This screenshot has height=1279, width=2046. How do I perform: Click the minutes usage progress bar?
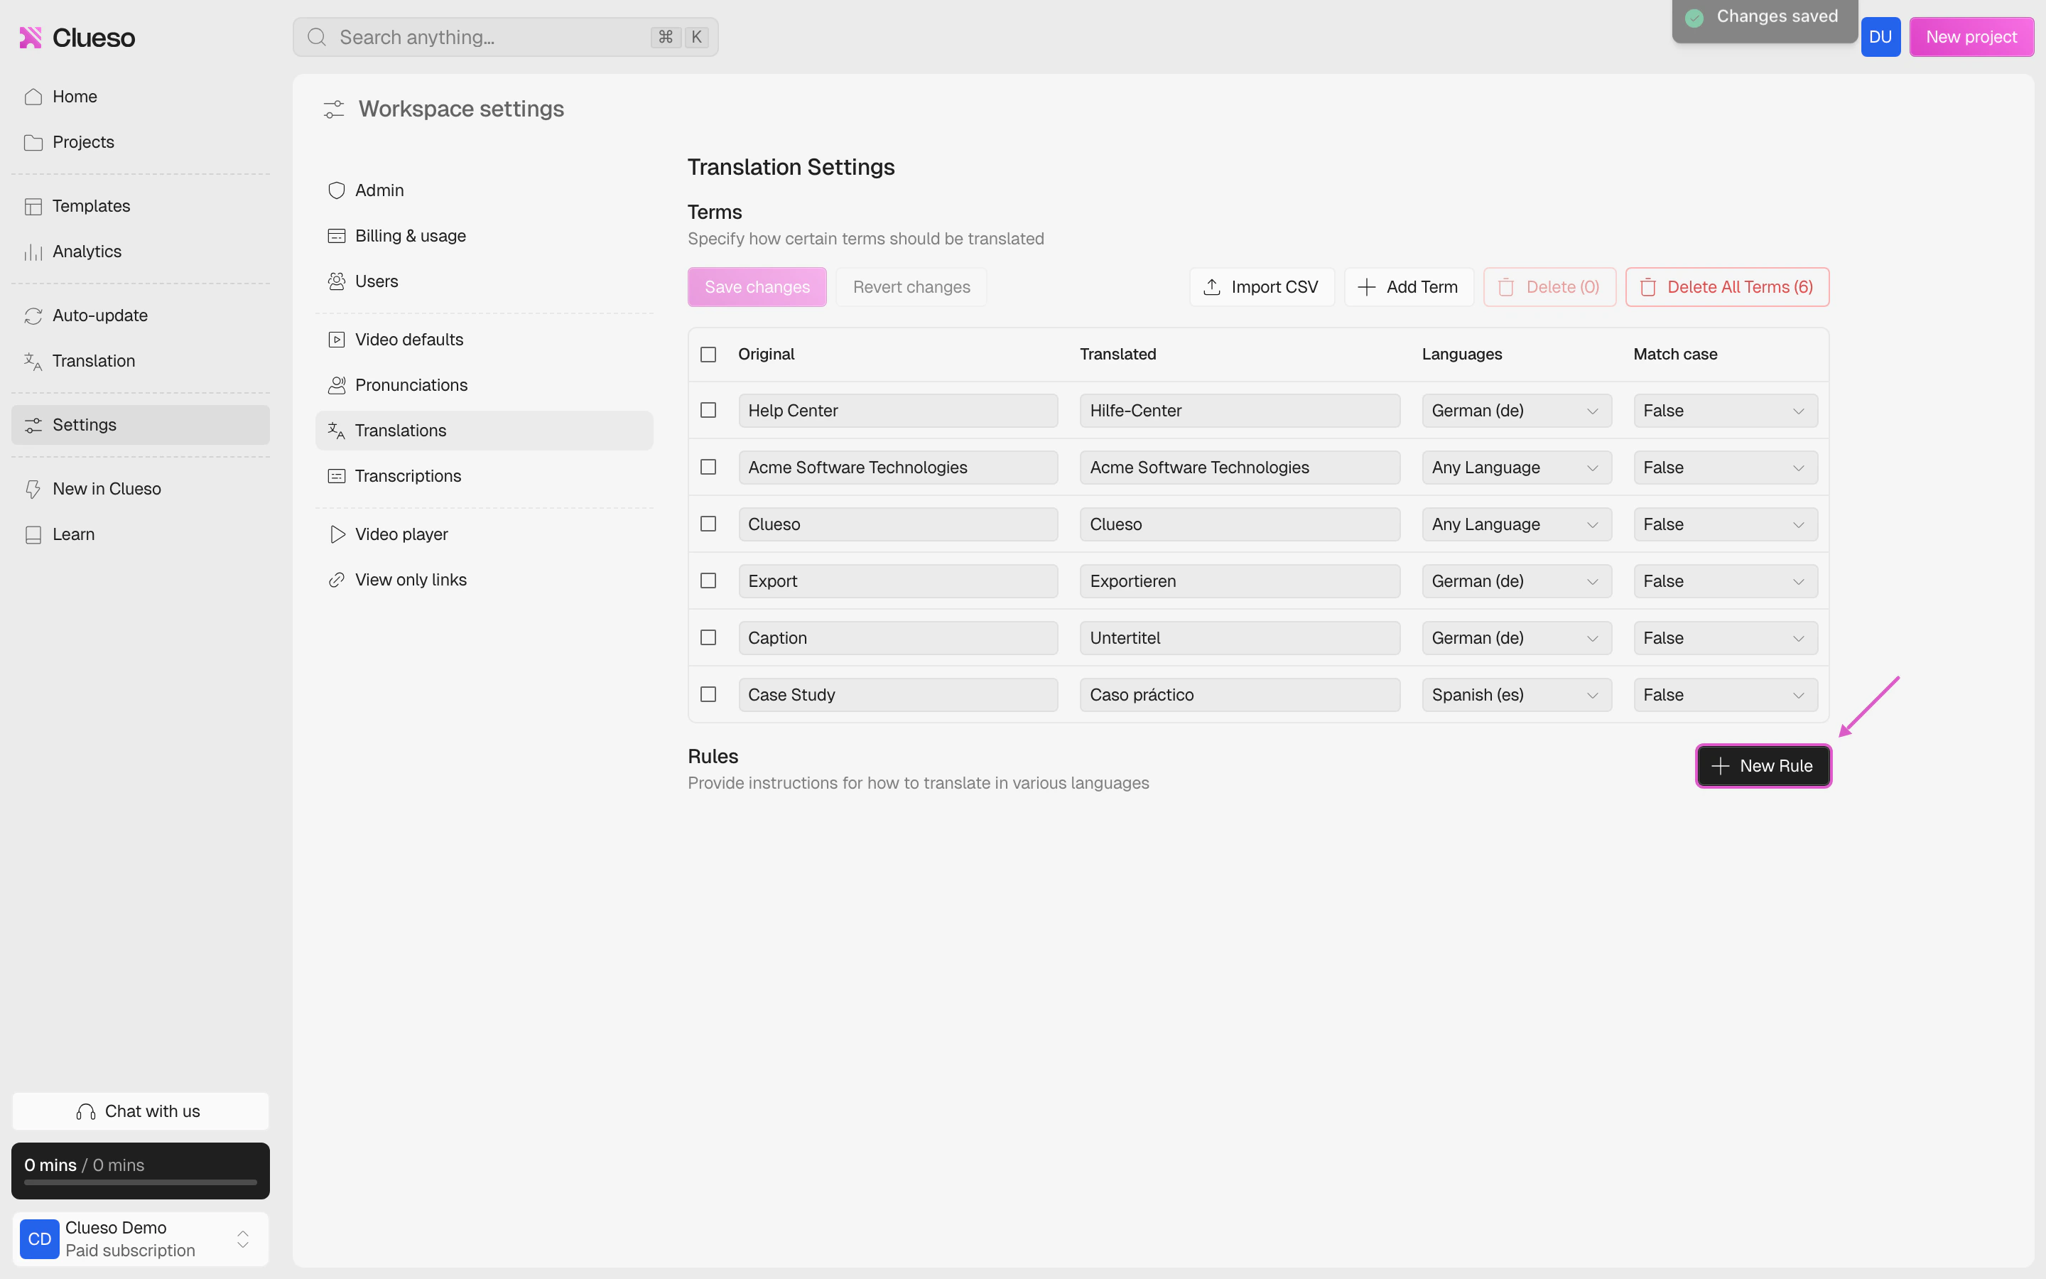click(141, 1182)
